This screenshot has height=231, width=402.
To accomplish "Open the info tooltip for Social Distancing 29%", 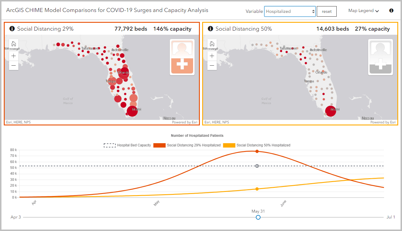I will point(12,29).
